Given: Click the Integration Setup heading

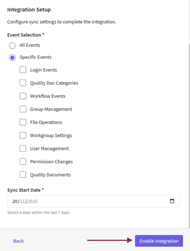Looking at the screenshot, I should click(x=29, y=10).
